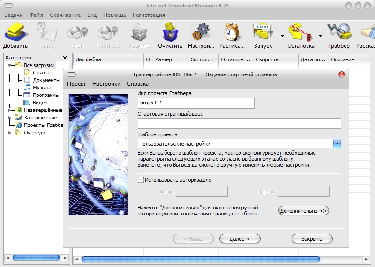Select the Музыка category
Image resolution: width=375 pixels, height=267 pixels.
point(42,88)
